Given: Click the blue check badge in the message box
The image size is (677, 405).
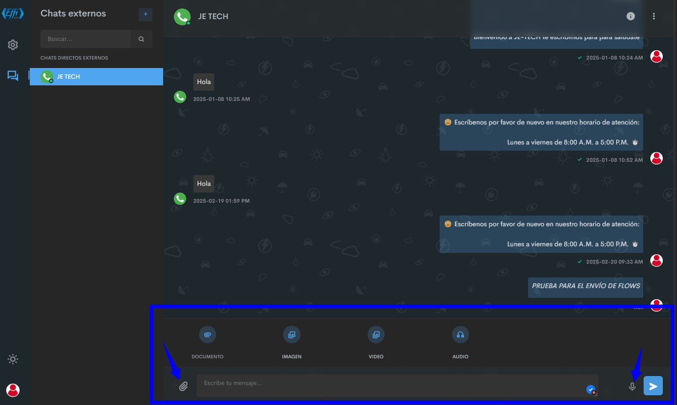Looking at the screenshot, I should 591,389.
